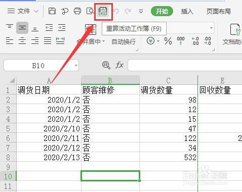Screen dimensions: 242x192
Task: Select row 10 header
Action: (8, 176)
